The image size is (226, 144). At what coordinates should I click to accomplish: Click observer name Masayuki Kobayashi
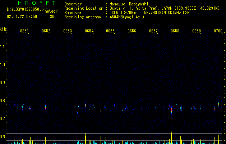129,4
